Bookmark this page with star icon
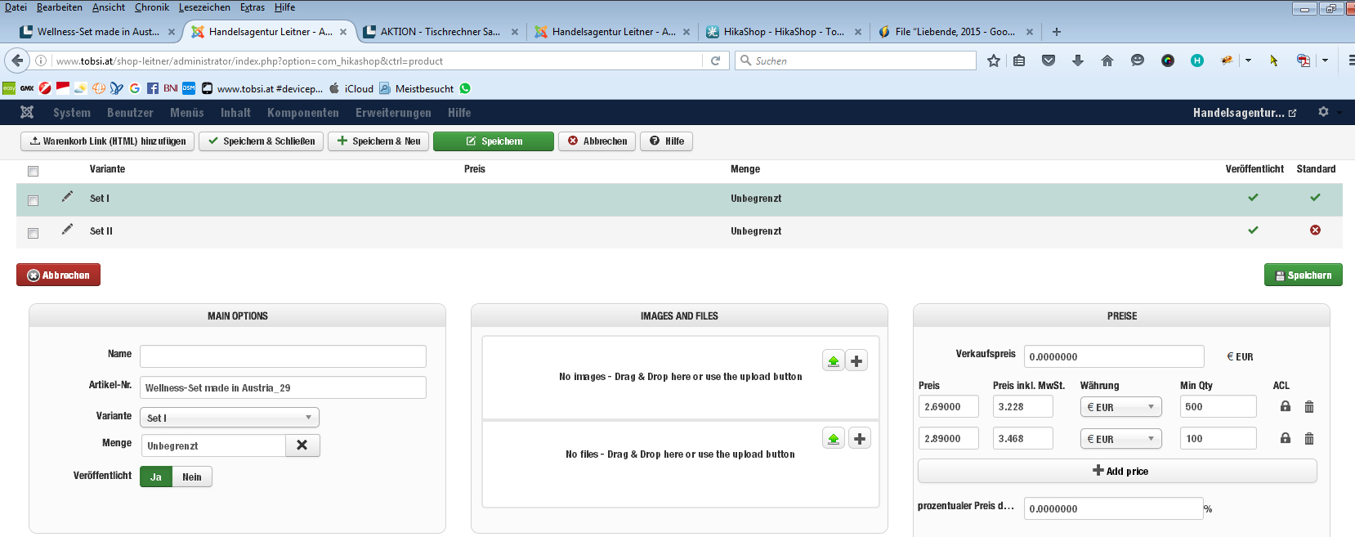The height and width of the screenshot is (537, 1355). [994, 60]
